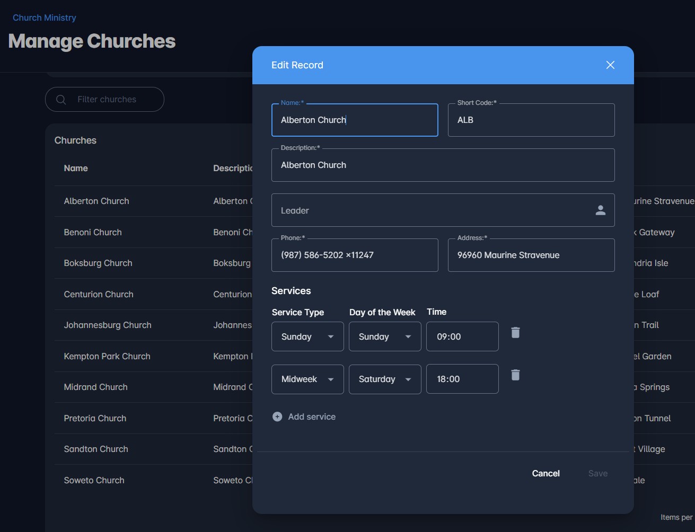Delete the Midweek Saturday service via trash icon
The height and width of the screenshot is (532, 695).
click(x=515, y=375)
